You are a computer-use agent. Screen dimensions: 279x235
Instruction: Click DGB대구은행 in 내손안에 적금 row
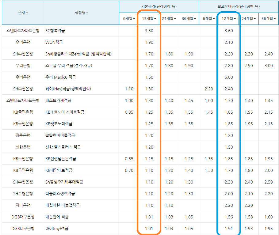tap(23, 217)
